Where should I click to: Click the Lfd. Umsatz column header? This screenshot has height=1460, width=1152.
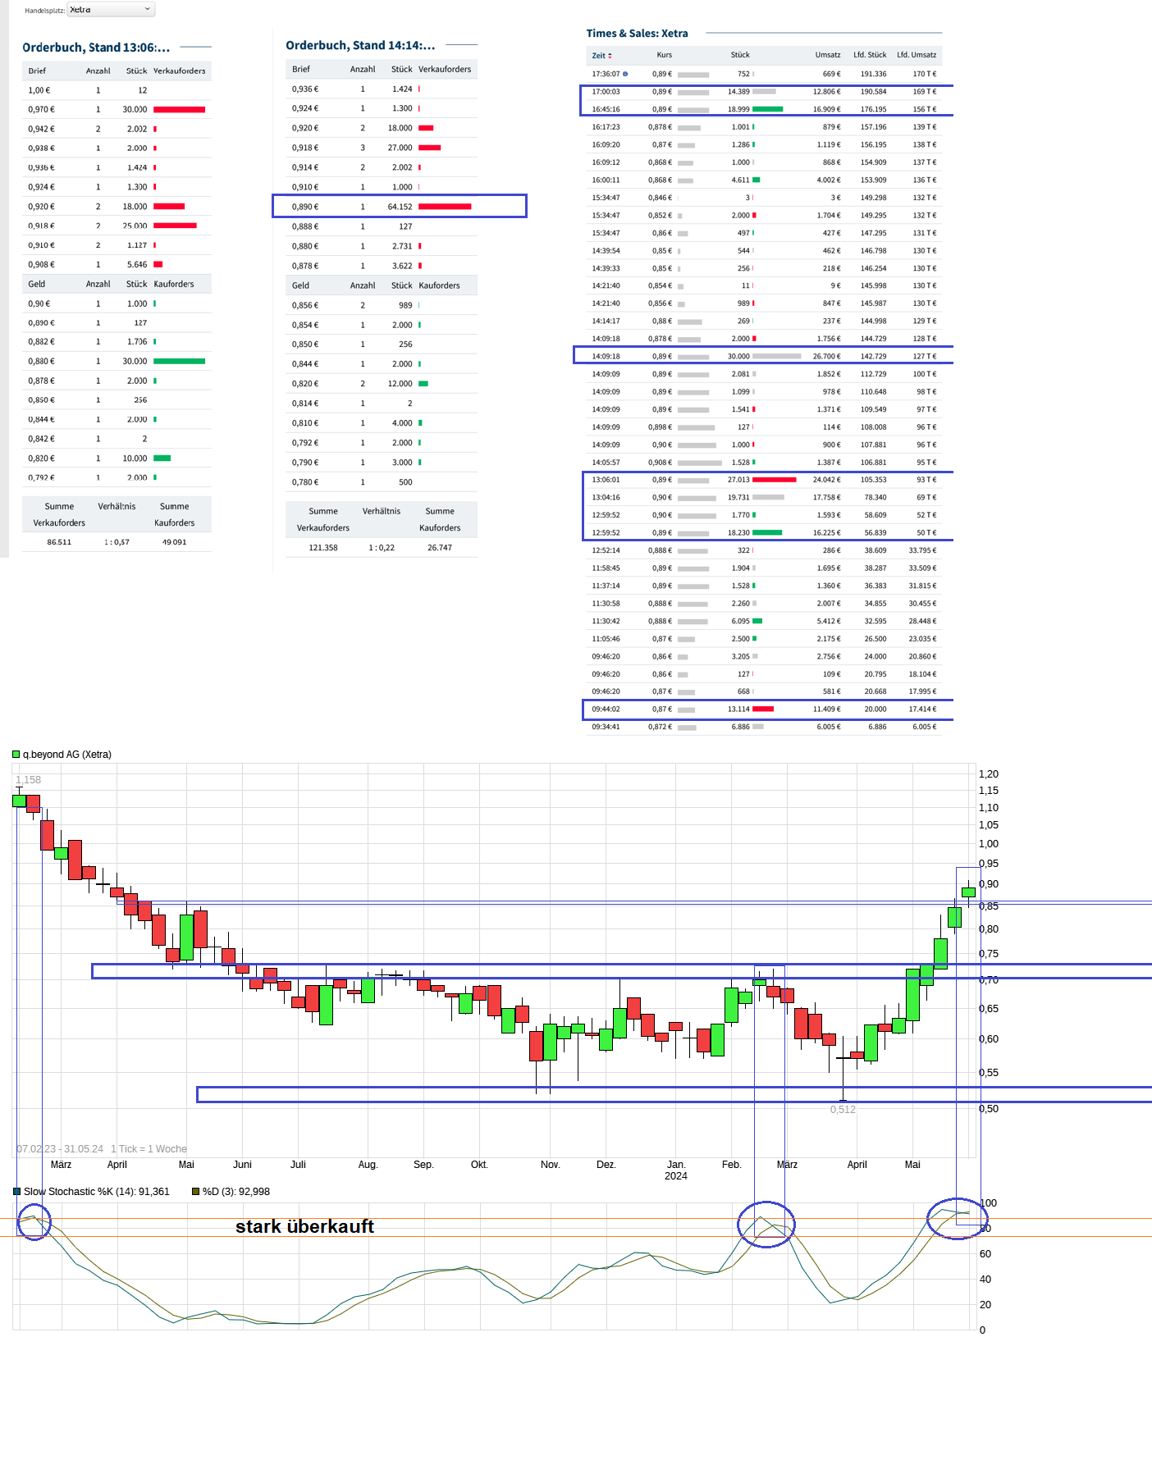[x=917, y=55]
